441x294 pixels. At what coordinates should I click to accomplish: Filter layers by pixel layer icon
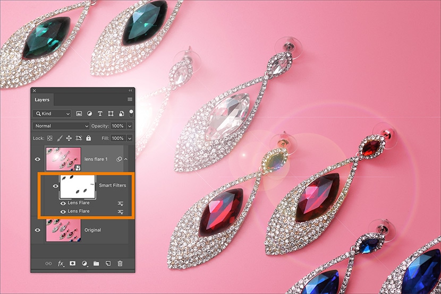(79, 114)
